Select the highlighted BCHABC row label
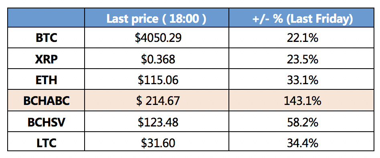The image size is (380, 158). tap(46, 101)
